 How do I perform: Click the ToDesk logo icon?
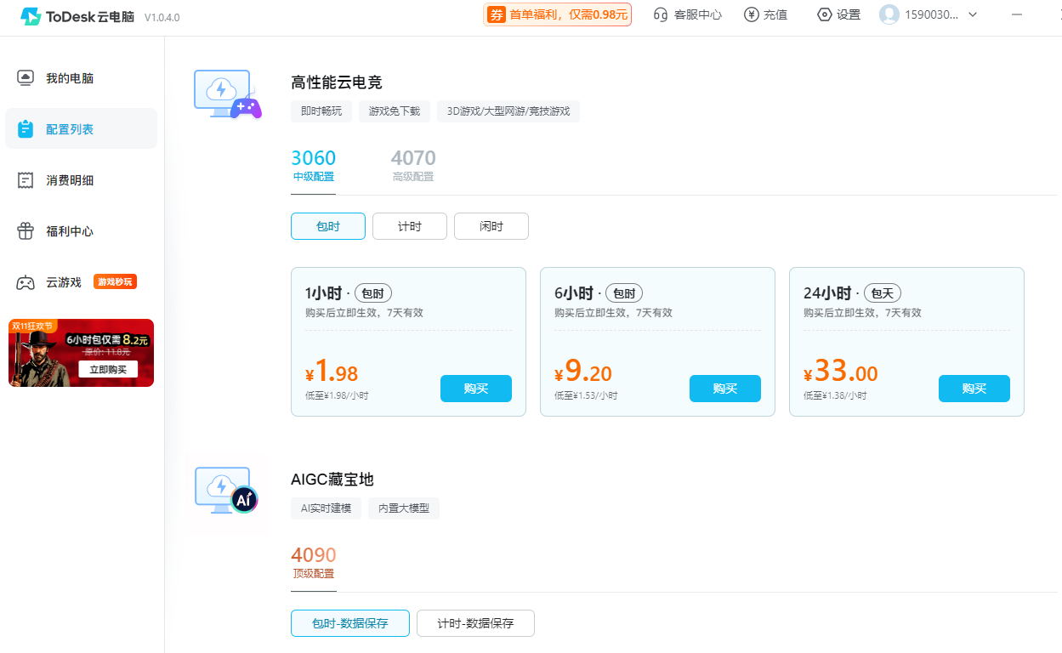[x=31, y=16]
